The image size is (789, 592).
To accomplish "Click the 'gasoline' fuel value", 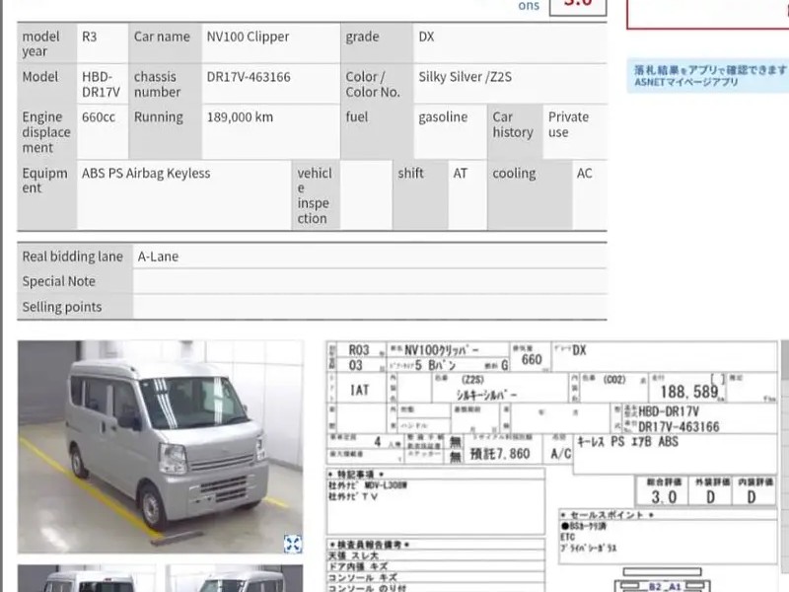I will pos(443,117).
